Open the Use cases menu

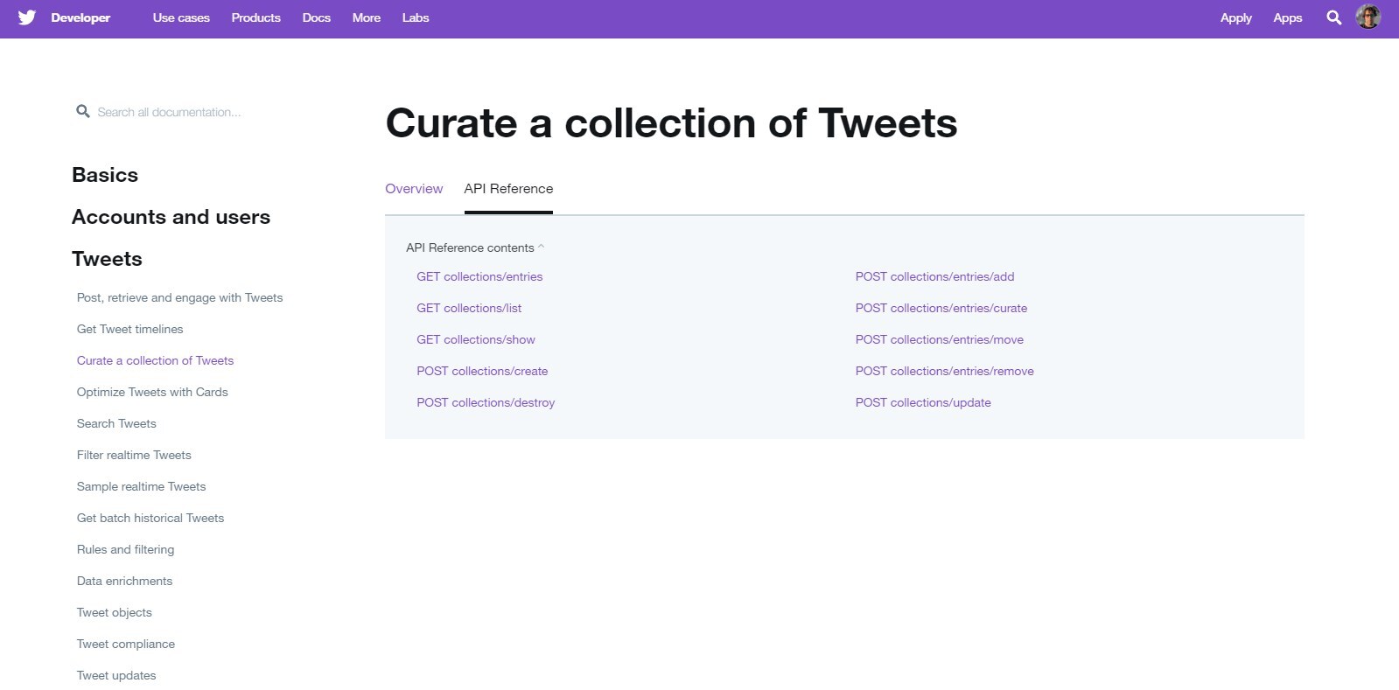tap(181, 17)
